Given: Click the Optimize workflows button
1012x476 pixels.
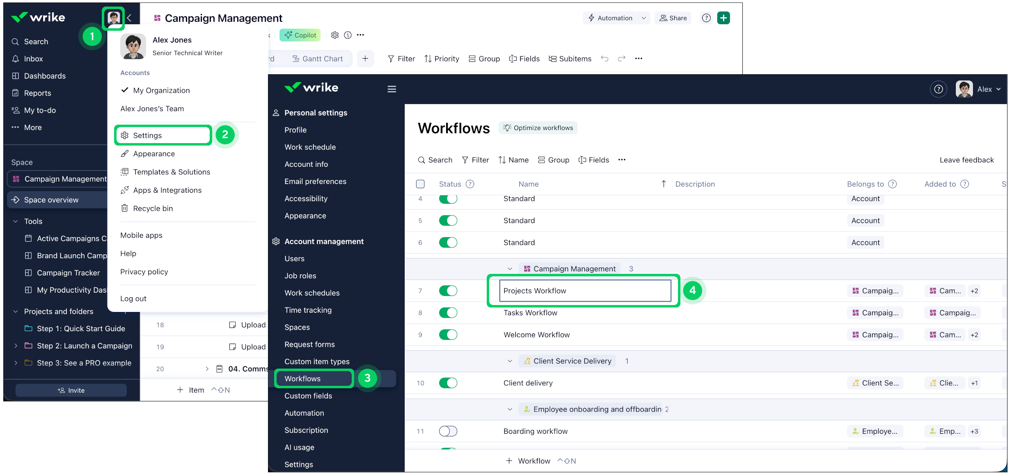Looking at the screenshot, I should point(538,128).
